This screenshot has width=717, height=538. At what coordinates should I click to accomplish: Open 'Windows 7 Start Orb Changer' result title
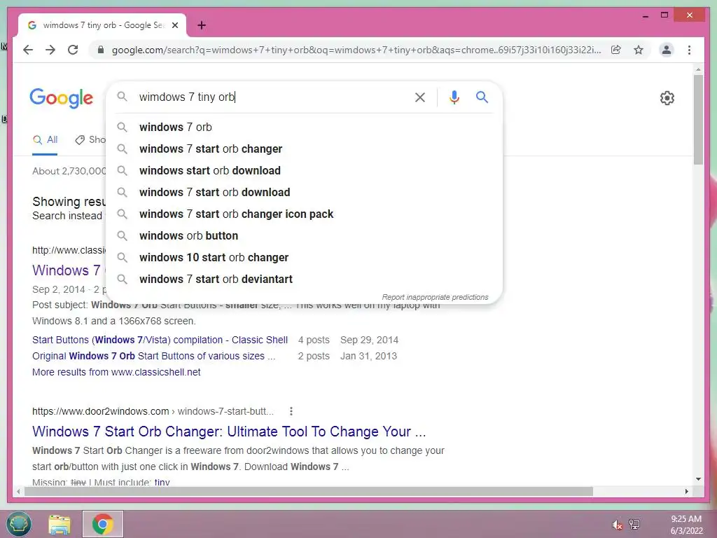(x=229, y=432)
